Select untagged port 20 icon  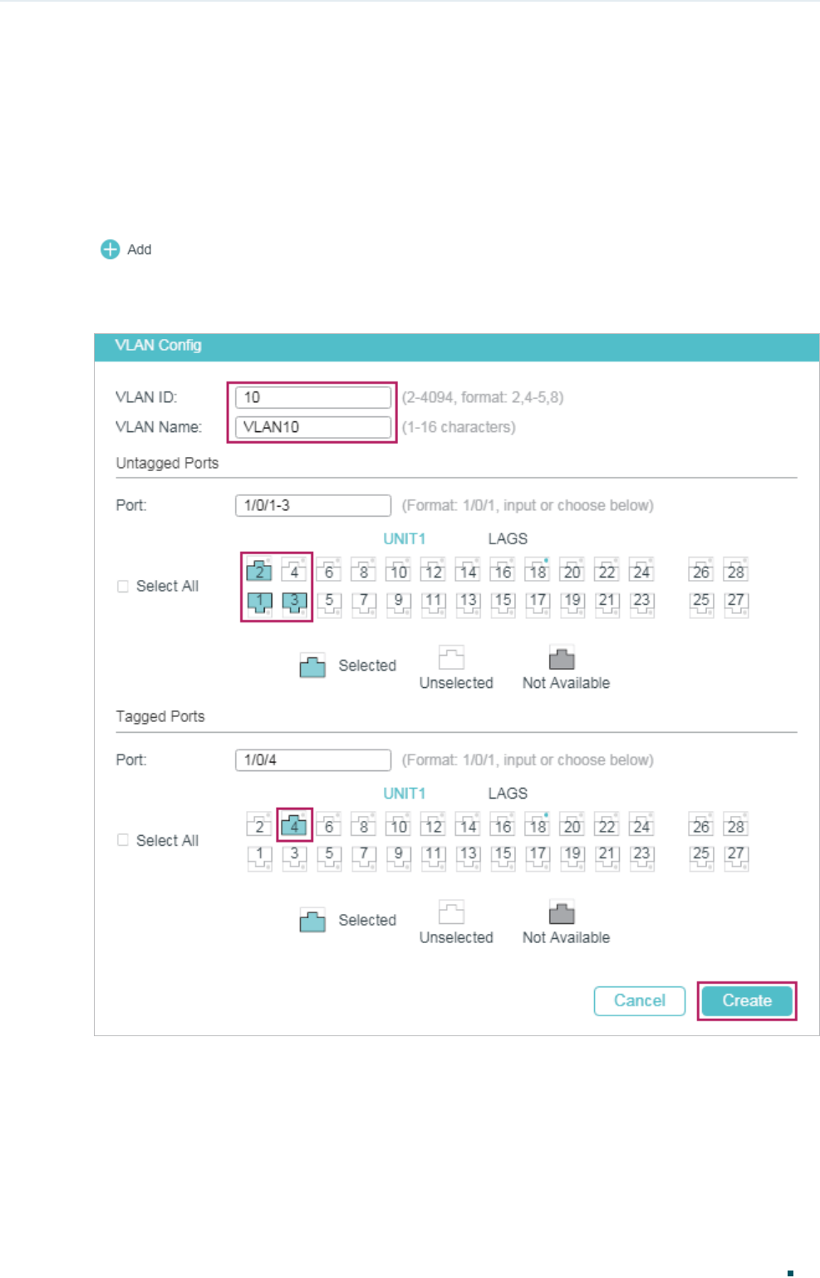tap(572, 571)
